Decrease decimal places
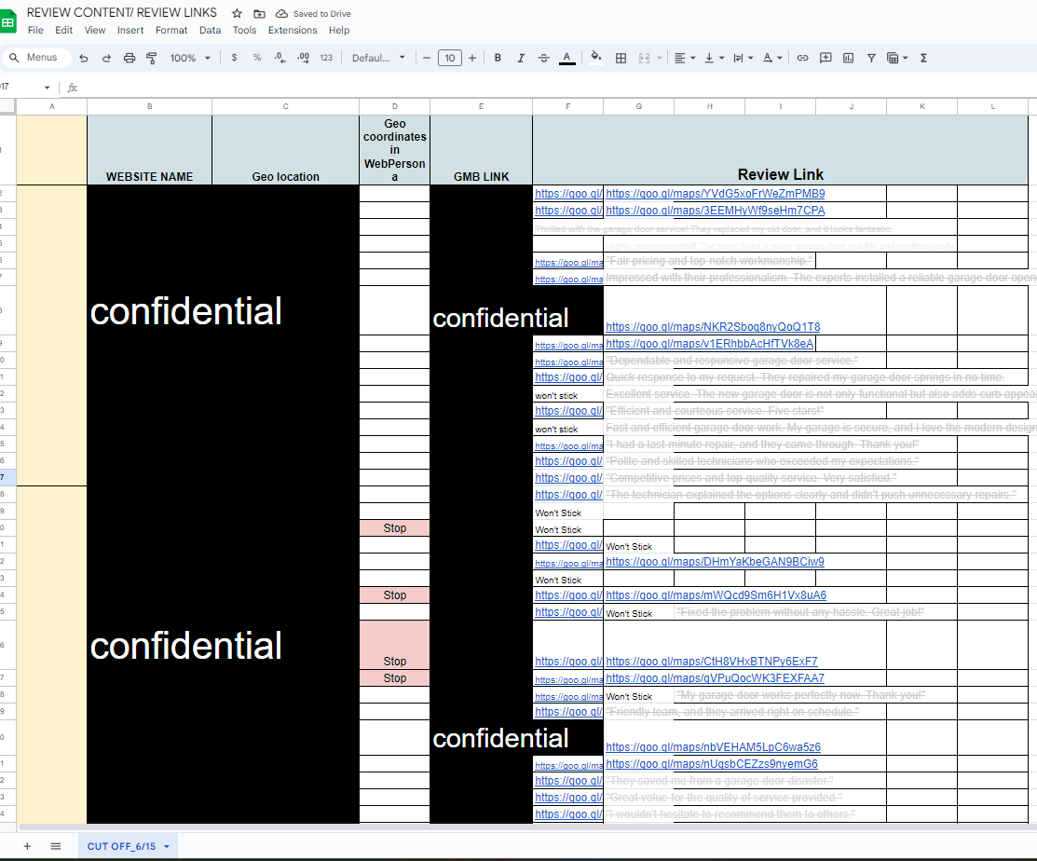This screenshot has height=861, width=1037. tap(280, 58)
